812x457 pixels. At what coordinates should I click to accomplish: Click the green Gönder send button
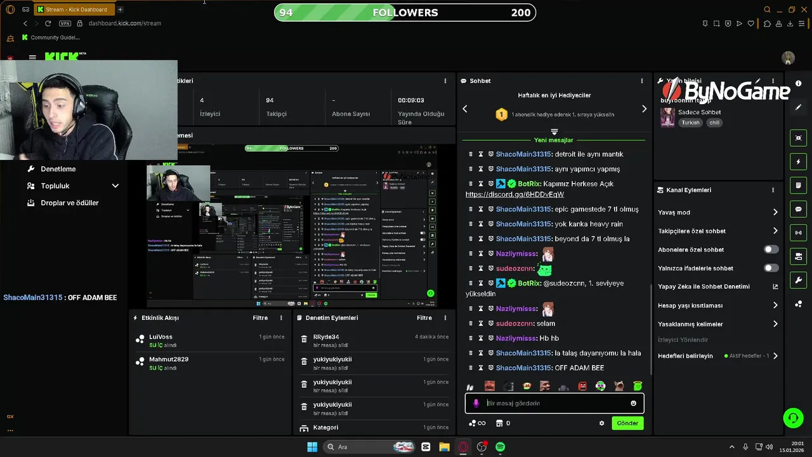(x=627, y=423)
